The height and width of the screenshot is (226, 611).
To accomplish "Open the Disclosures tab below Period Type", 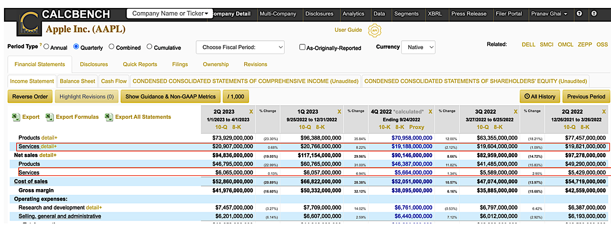I will pos(94,64).
